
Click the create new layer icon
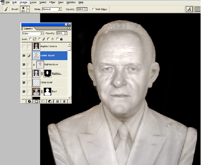pyautogui.click(x=57, y=101)
